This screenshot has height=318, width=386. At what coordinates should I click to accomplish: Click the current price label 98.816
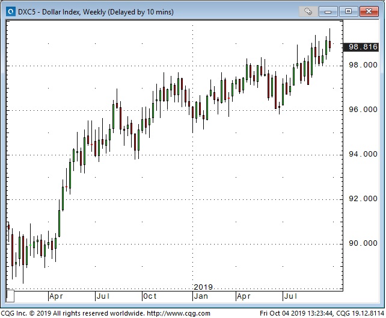pos(361,47)
